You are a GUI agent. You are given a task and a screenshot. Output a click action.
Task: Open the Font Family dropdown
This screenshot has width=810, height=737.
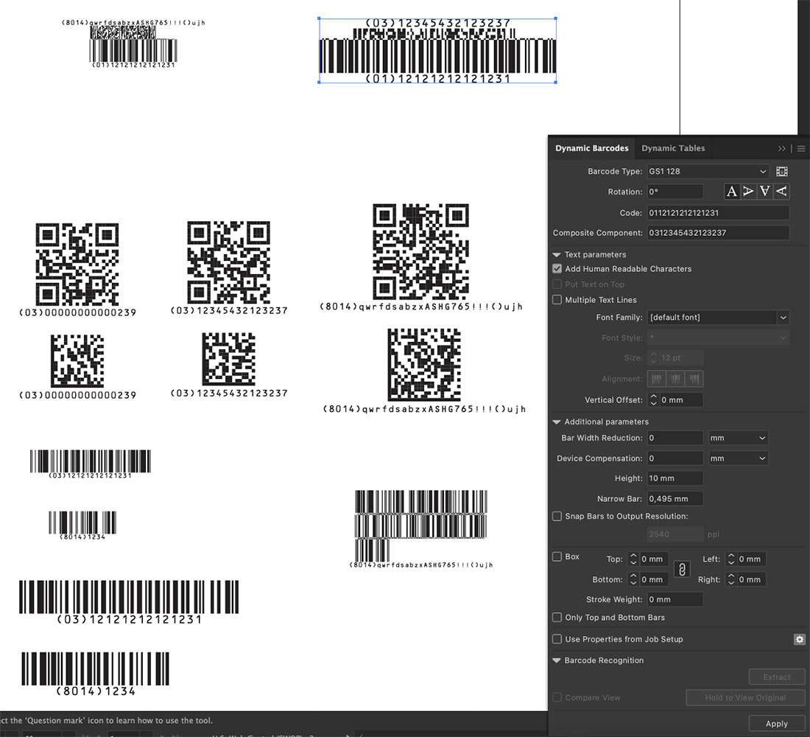coord(718,318)
